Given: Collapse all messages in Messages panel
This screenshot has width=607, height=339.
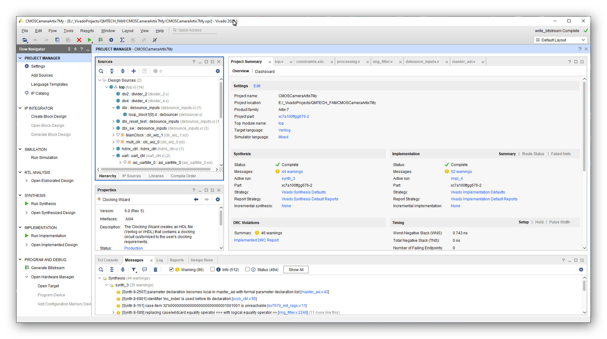Looking at the screenshot, I should coord(112,270).
